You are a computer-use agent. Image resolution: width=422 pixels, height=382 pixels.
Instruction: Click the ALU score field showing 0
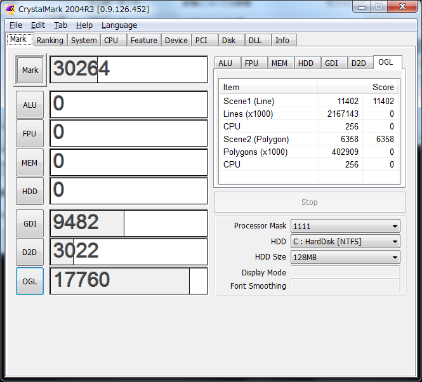pyautogui.click(x=129, y=105)
